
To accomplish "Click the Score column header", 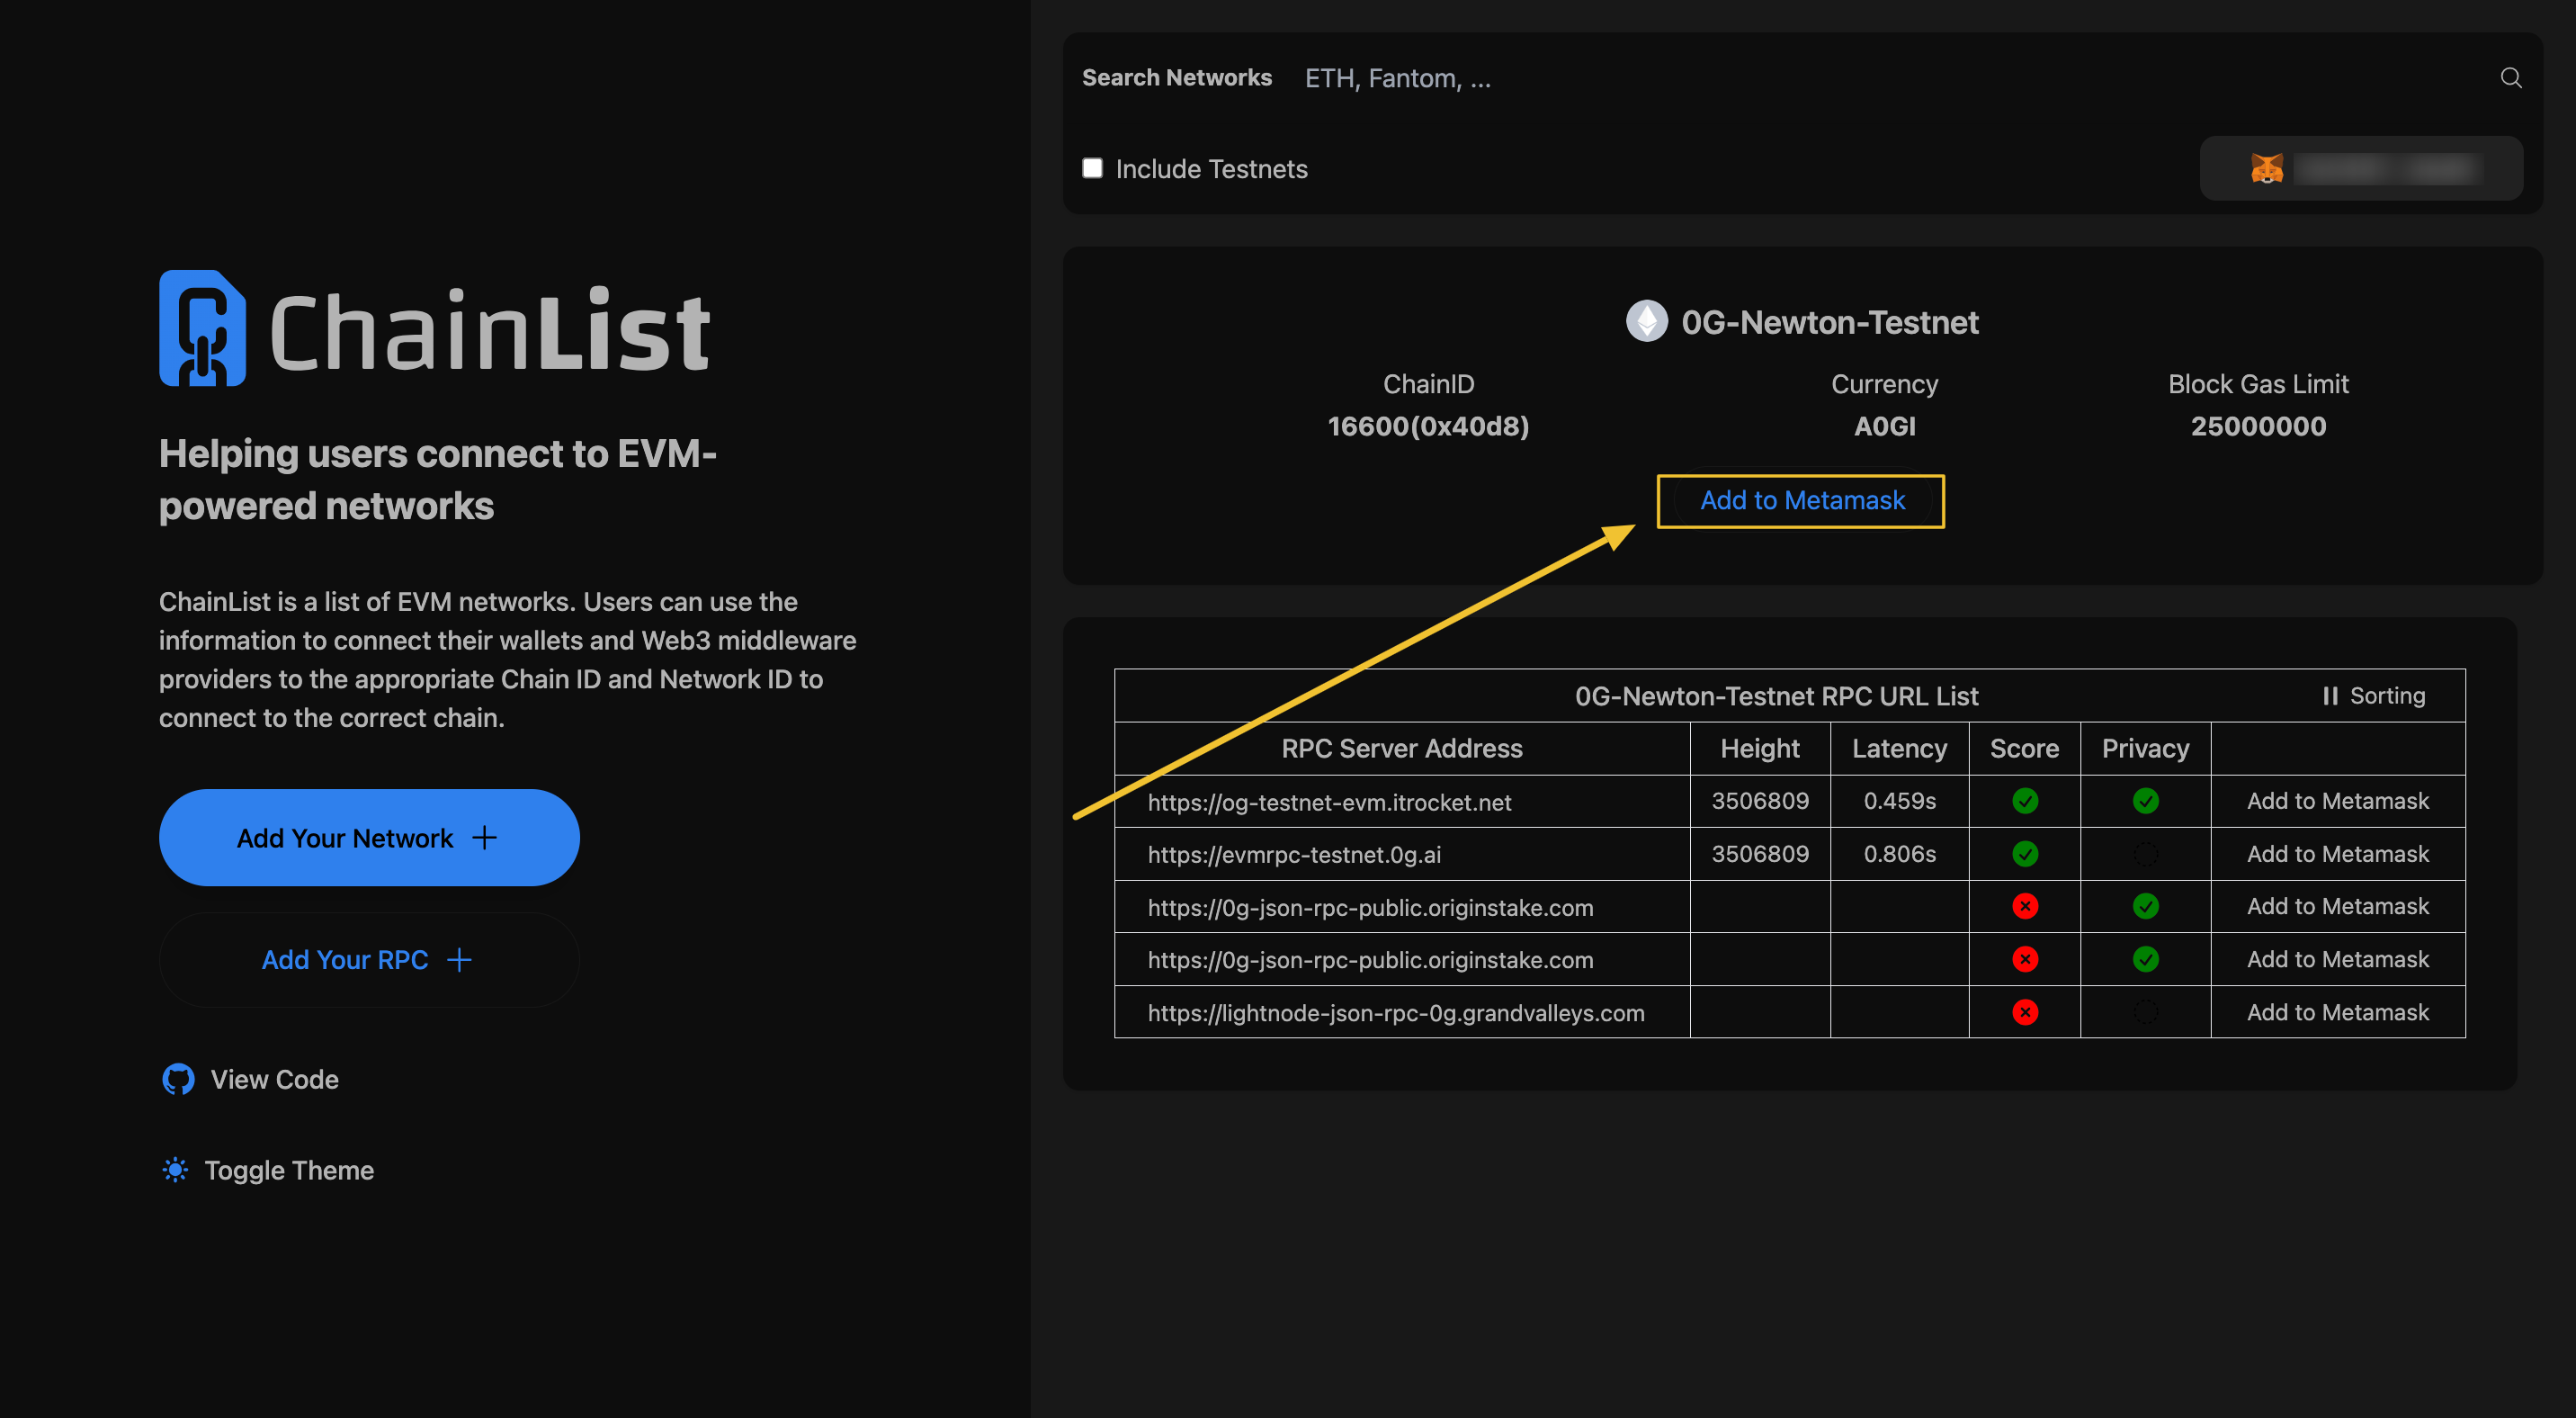I will coord(2023,749).
